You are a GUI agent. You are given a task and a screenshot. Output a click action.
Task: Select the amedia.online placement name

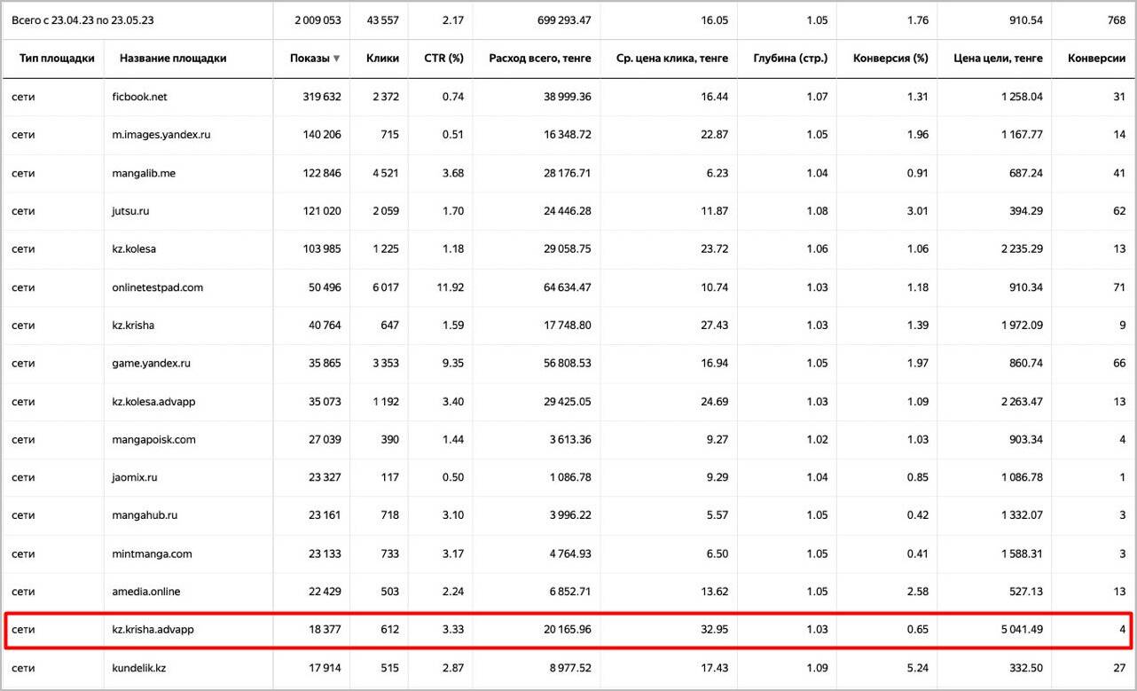(147, 592)
